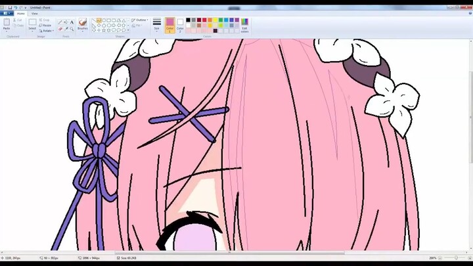
Task: Click the Select rectangle icon
Action: click(x=32, y=22)
